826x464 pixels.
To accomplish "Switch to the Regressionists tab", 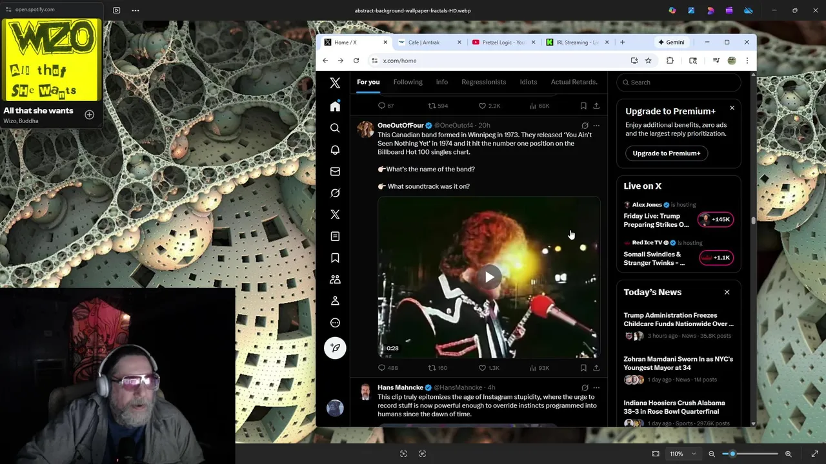I will (x=484, y=82).
